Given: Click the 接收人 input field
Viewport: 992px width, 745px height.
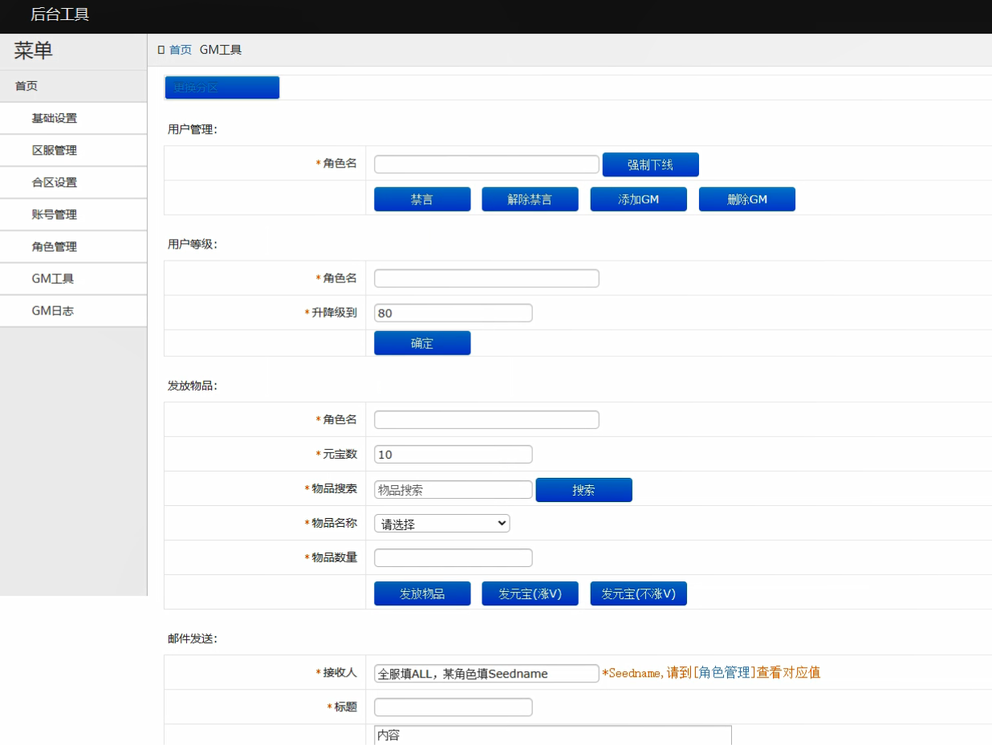Looking at the screenshot, I should 486,673.
